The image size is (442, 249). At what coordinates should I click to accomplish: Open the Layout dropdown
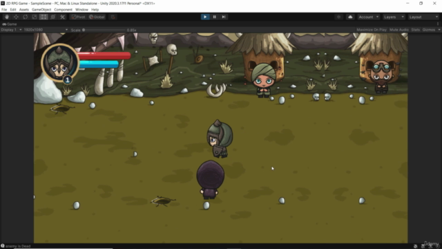coord(423,17)
